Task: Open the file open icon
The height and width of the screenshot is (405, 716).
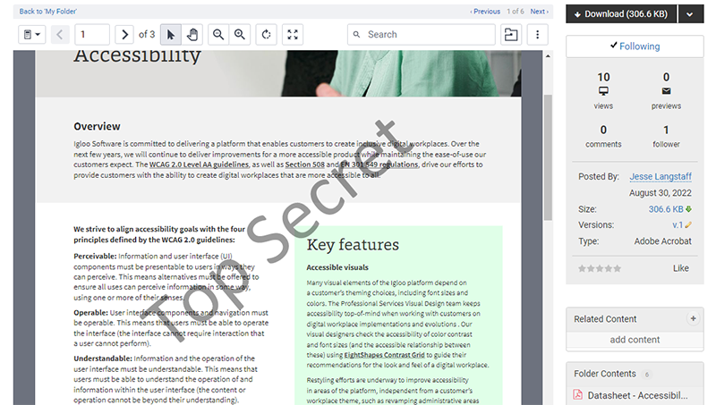Action: pyautogui.click(x=511, y=35)
